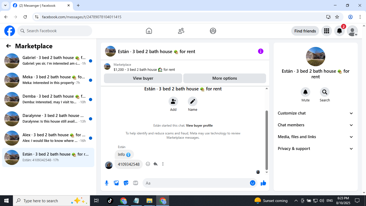The height and width of the screenshot is (206, 366).
Task: React to message 4109342548 with emoji icon
Action: click(148, 164)
